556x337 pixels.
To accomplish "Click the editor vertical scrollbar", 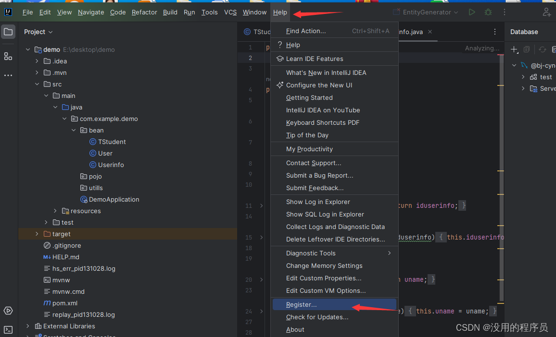I will (501, 178).
